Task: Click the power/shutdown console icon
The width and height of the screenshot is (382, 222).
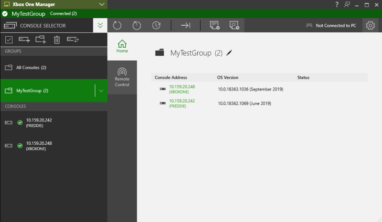Action: coord(137,25)
